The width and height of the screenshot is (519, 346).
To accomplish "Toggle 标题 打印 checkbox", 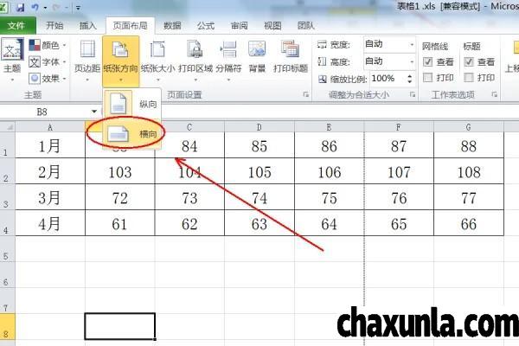I will coord(469,78).
